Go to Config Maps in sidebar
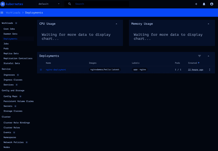Screen dimensions: 218x151 click(x=11, y=96)
